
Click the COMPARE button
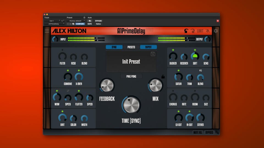[80, 24]
